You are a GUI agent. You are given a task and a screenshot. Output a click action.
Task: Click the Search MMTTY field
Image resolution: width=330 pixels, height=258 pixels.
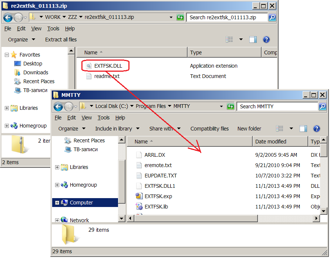click(277, 106)
